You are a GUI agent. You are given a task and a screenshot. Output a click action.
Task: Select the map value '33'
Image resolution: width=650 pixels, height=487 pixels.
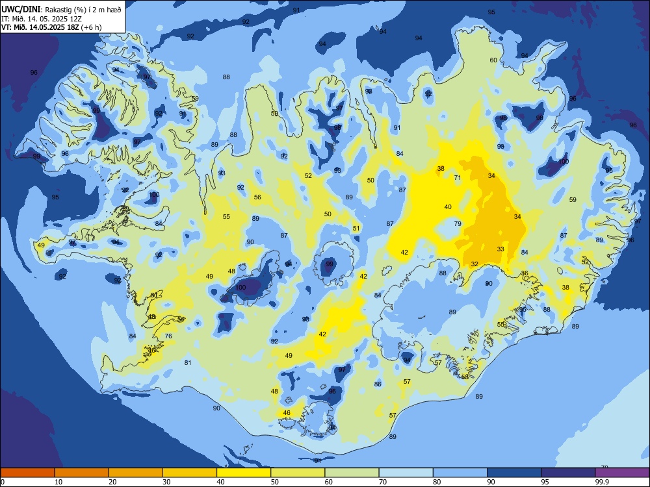tap(500, 249)
